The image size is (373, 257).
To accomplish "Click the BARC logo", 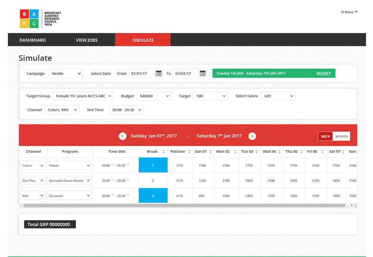I will point(40,19).
